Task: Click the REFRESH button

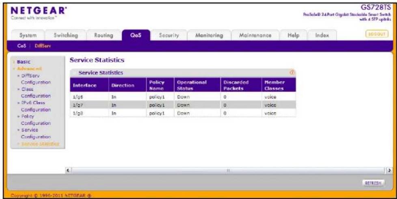Action: 373,183
